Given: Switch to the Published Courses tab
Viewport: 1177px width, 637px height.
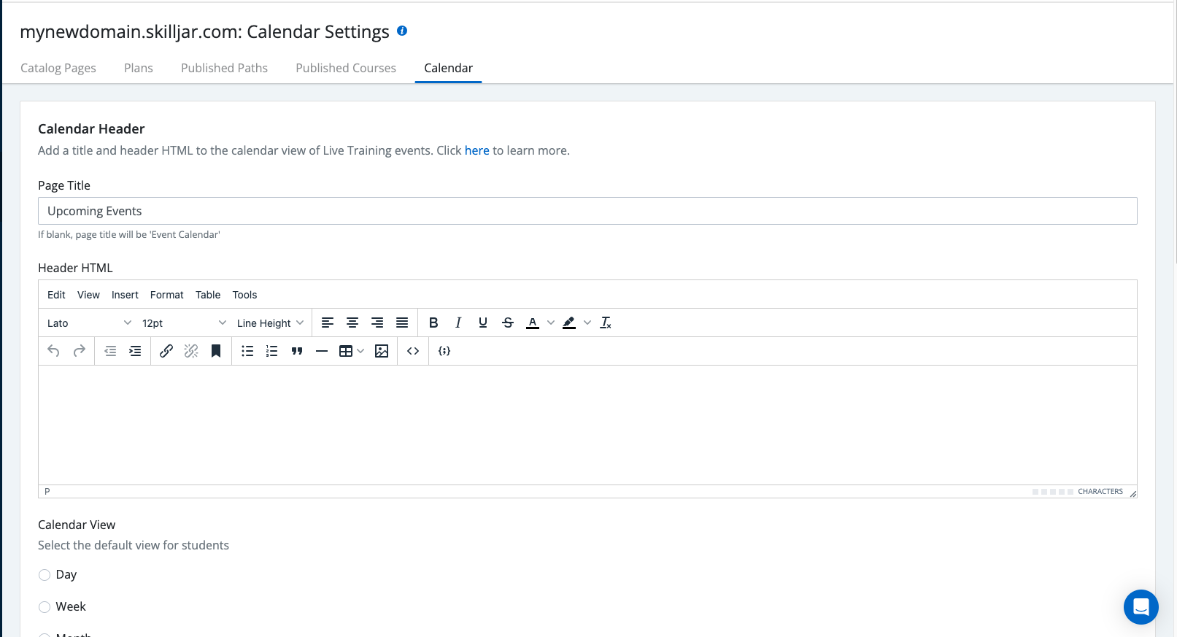Looking at the screenshot, I should 346,68.
